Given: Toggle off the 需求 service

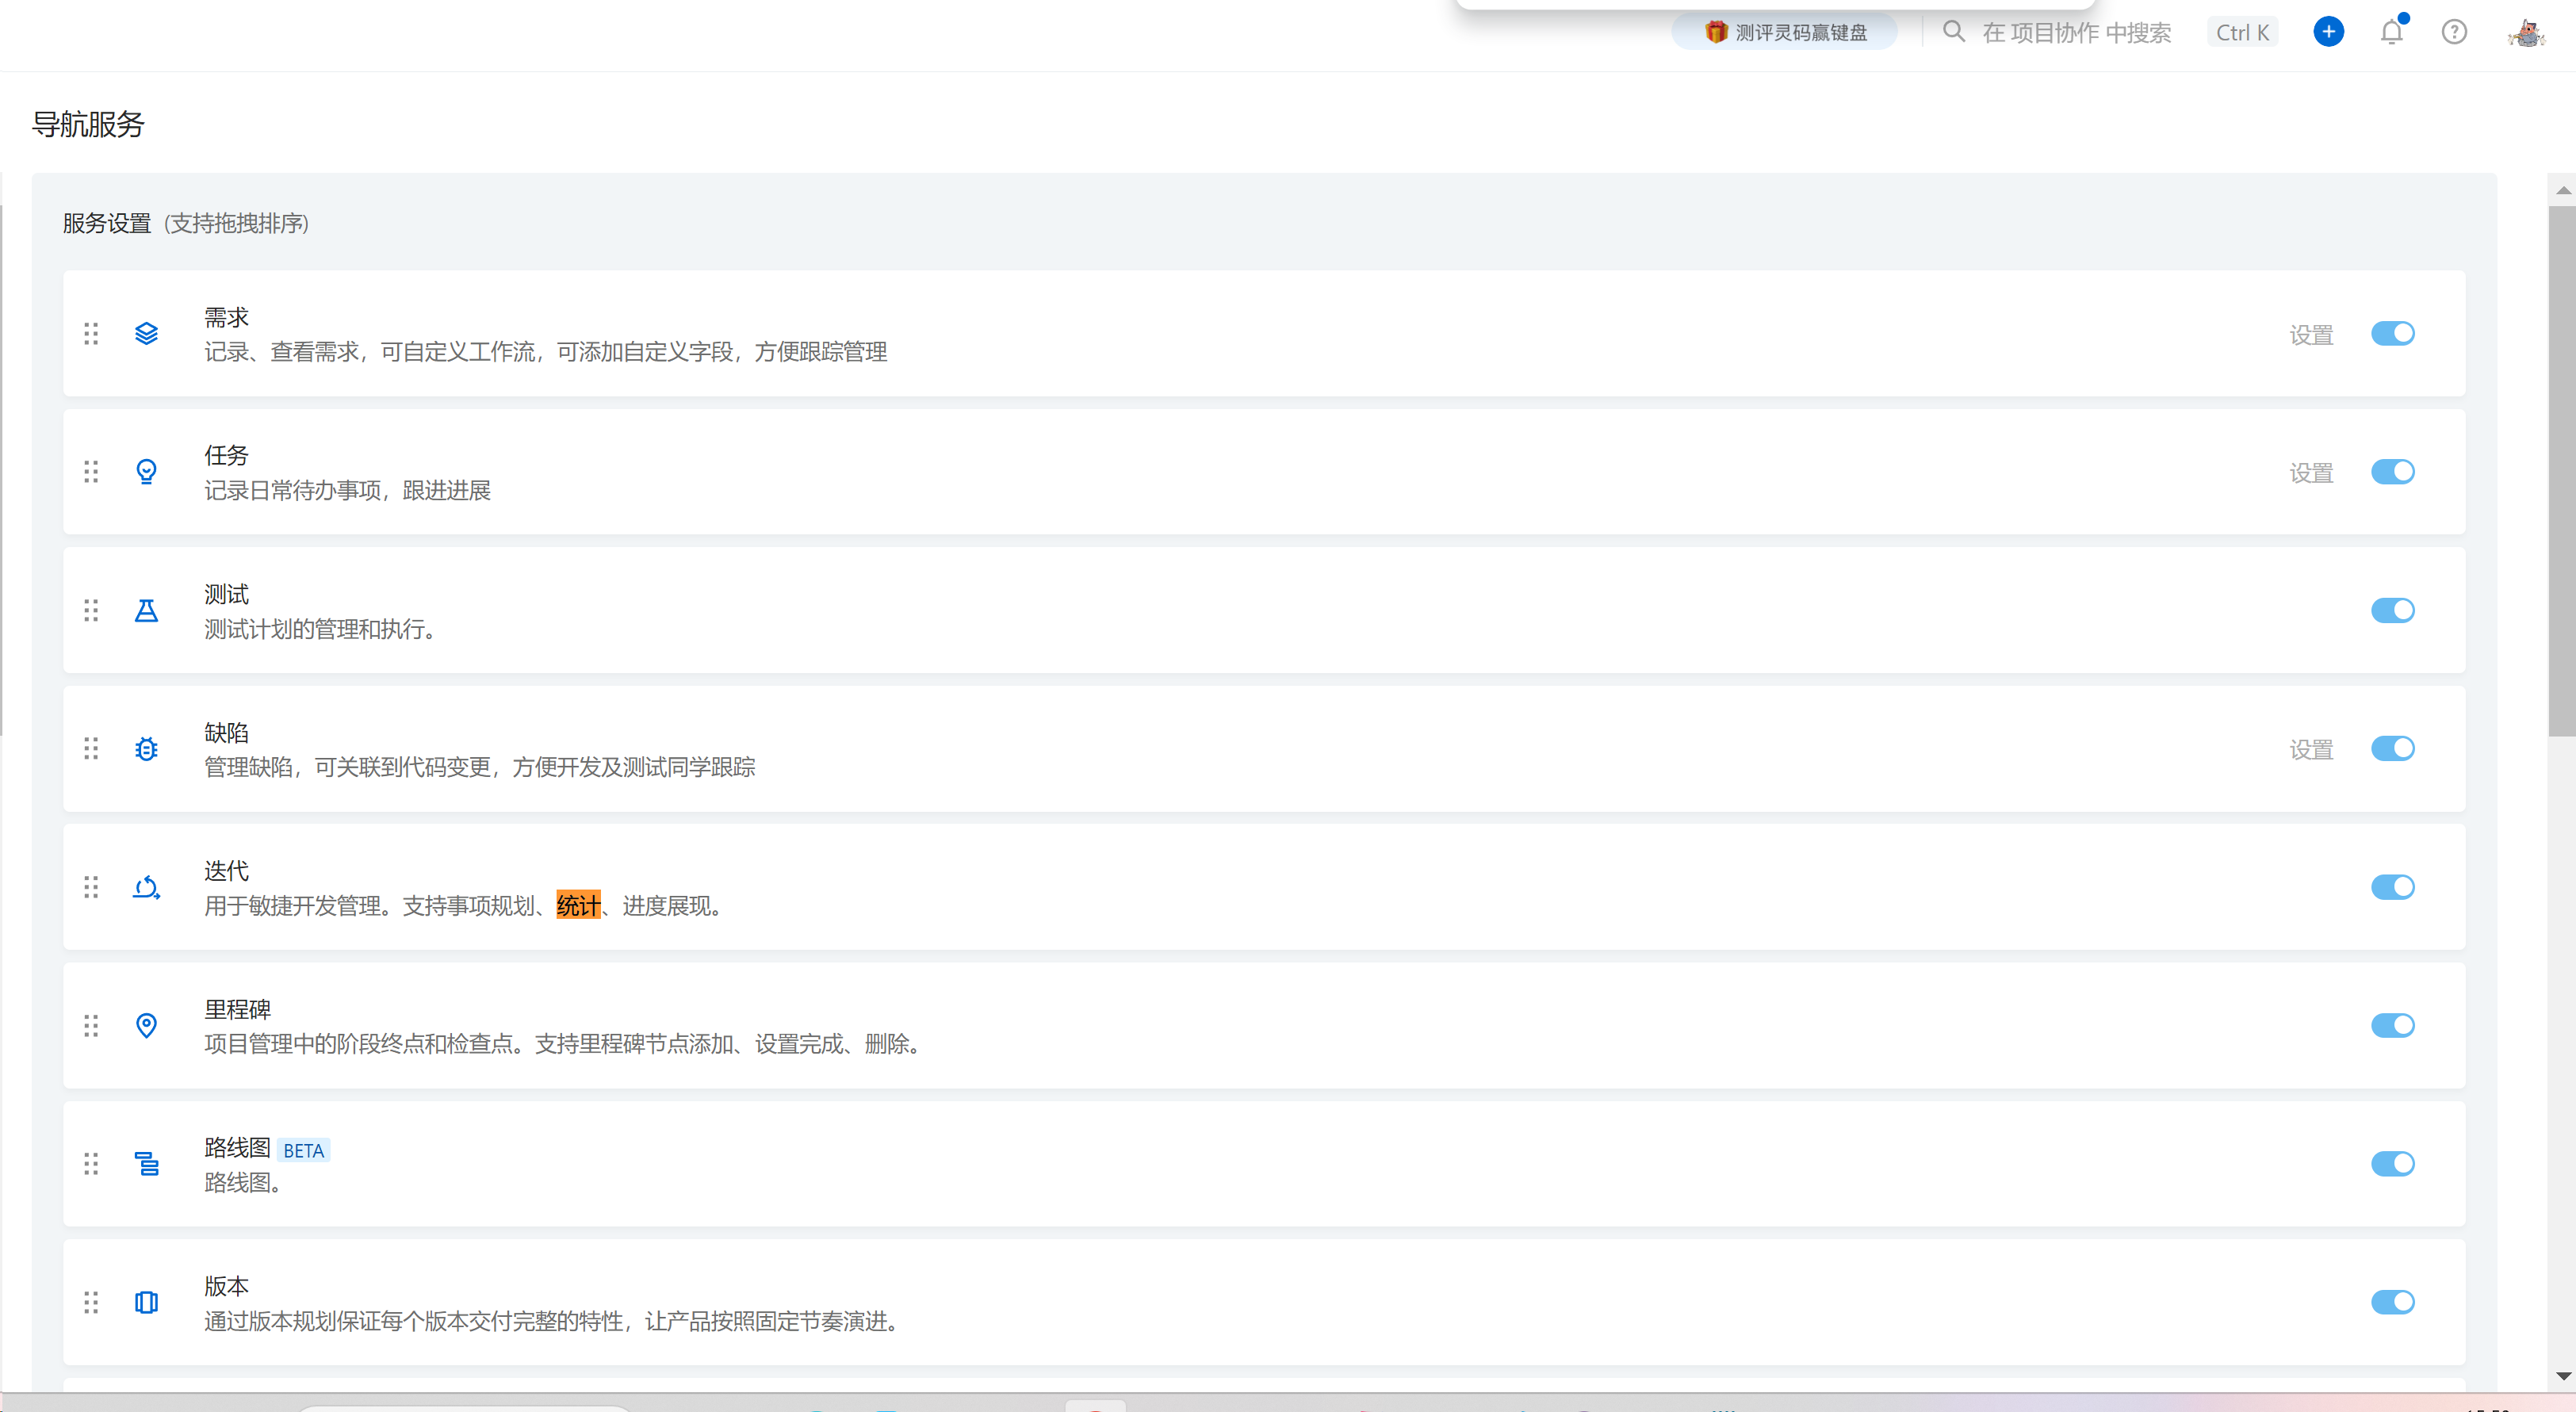Looking at the screenshot, I should (x=2393, y=333).
